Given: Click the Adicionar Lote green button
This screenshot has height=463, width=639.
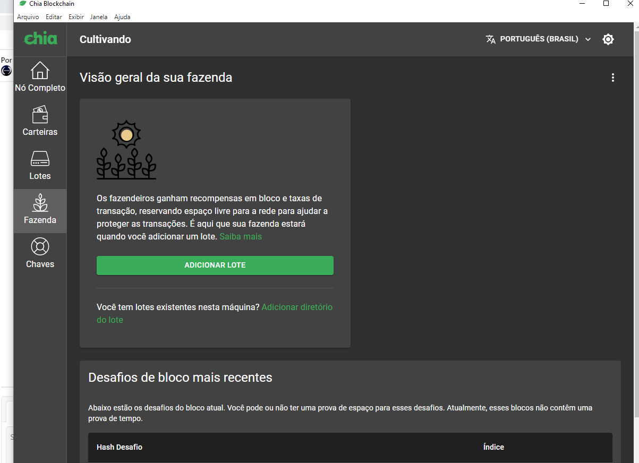Looking at the screenshot, I should (215, 265).
